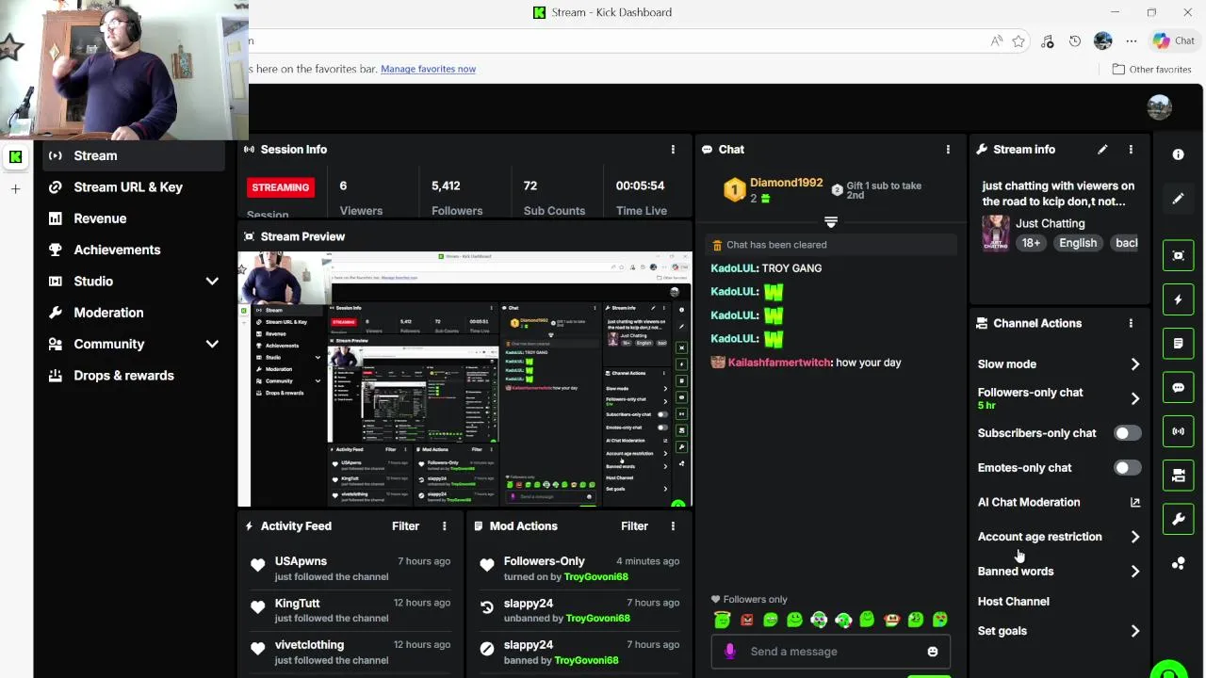Click Diamond1992 in gift leaderboard

point(786,183)
